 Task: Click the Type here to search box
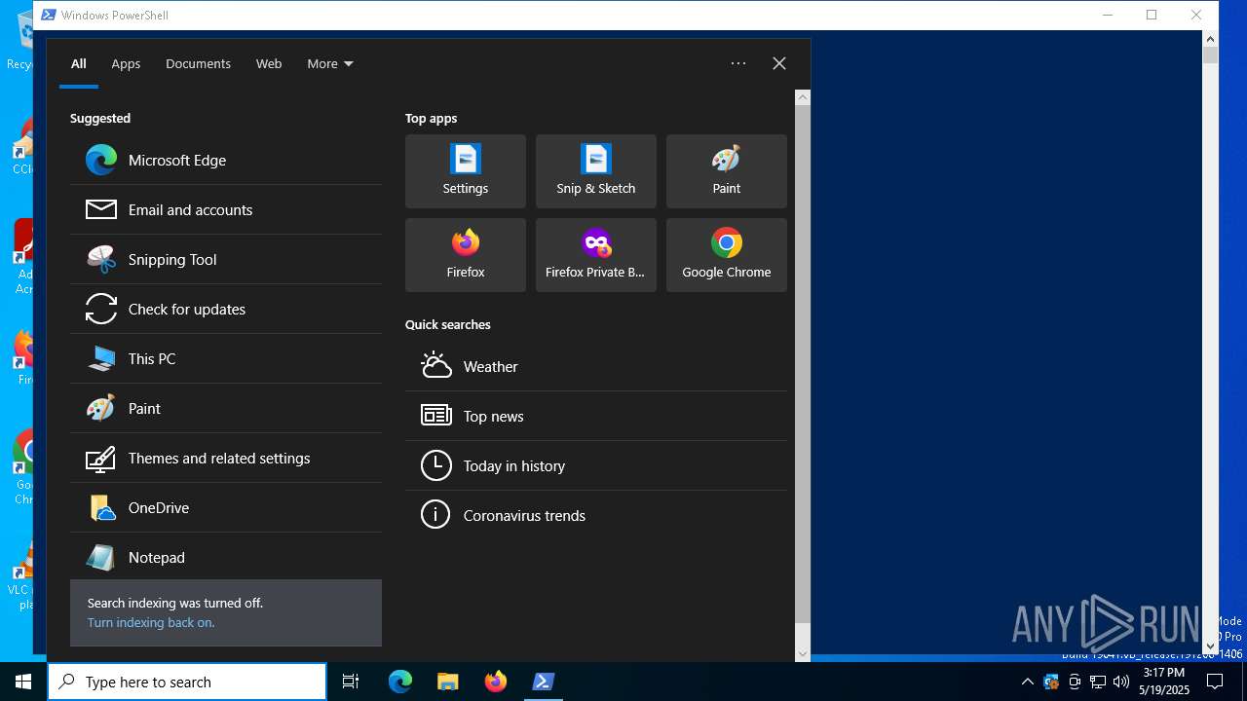coord(187,682)
